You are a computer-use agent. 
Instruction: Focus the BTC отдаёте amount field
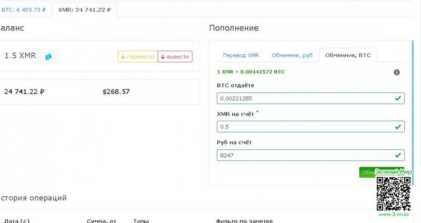click(x=305, y=98)
